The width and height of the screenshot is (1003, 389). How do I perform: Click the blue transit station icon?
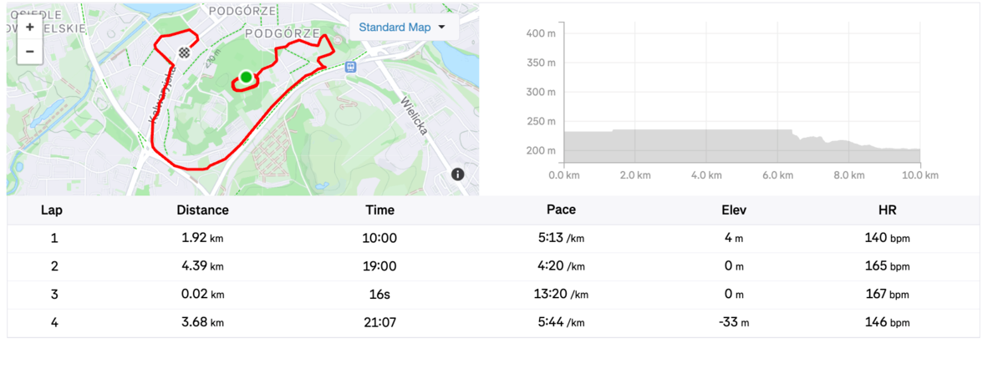coord(351,67)
